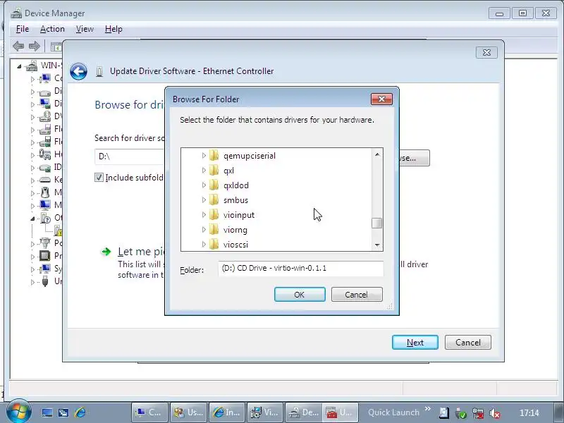The height and width of the screenshot is (423, 564).
Task: Click the Universal Serial Bus icon in Device Manager
Action: (x=45, y=281)
